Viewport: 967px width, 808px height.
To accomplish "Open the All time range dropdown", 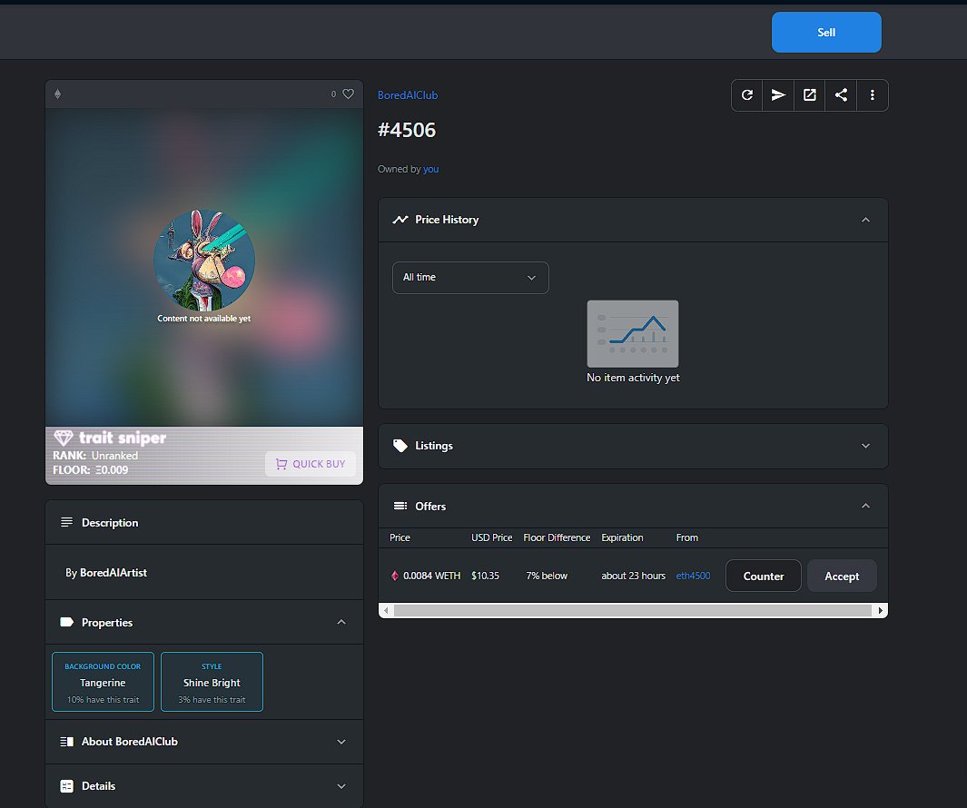I will (470, 278).
